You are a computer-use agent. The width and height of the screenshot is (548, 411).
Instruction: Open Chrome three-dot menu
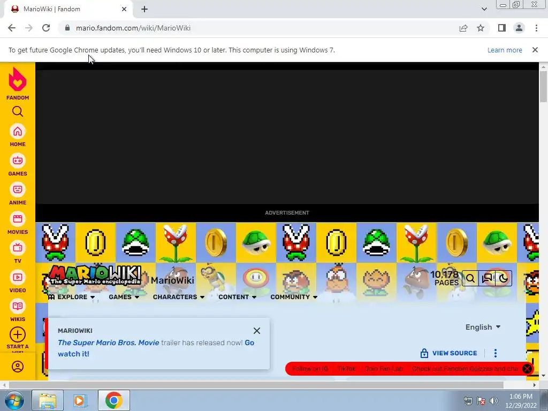[x=536, y=28]
